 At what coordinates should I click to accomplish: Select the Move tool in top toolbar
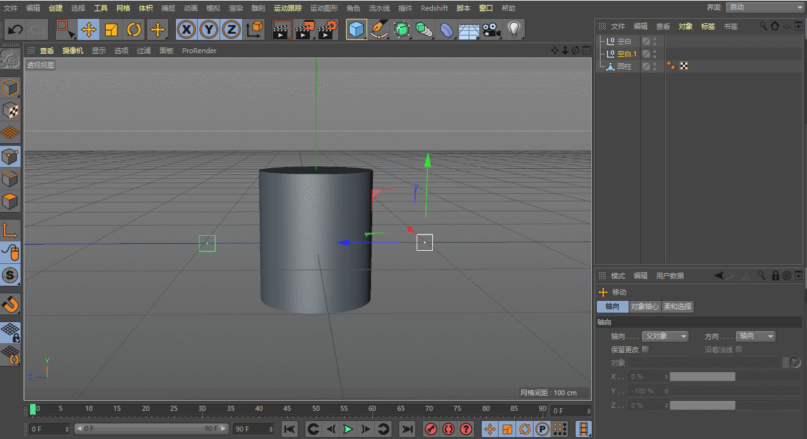[x=89, y=29]
